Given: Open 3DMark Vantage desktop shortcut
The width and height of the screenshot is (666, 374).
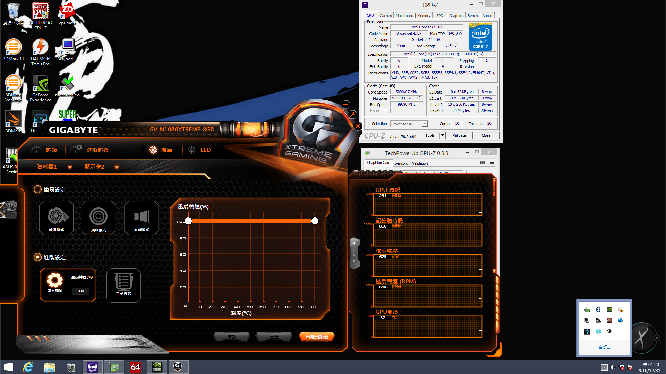Looking at the screenshot, I should [13, 88].
